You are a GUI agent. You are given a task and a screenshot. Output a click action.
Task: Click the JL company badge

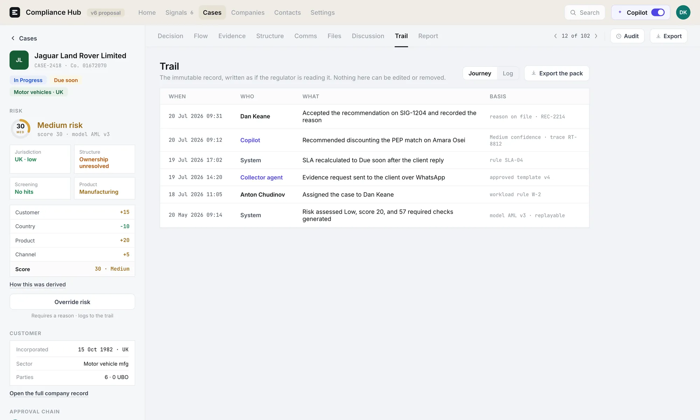(19, 60)
